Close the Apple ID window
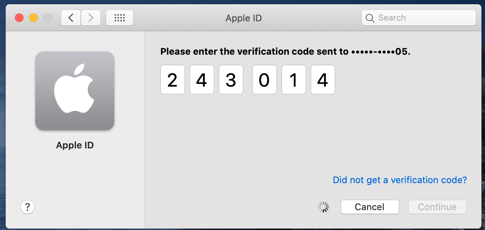The image size is (485, 230). tap(19, 18)
